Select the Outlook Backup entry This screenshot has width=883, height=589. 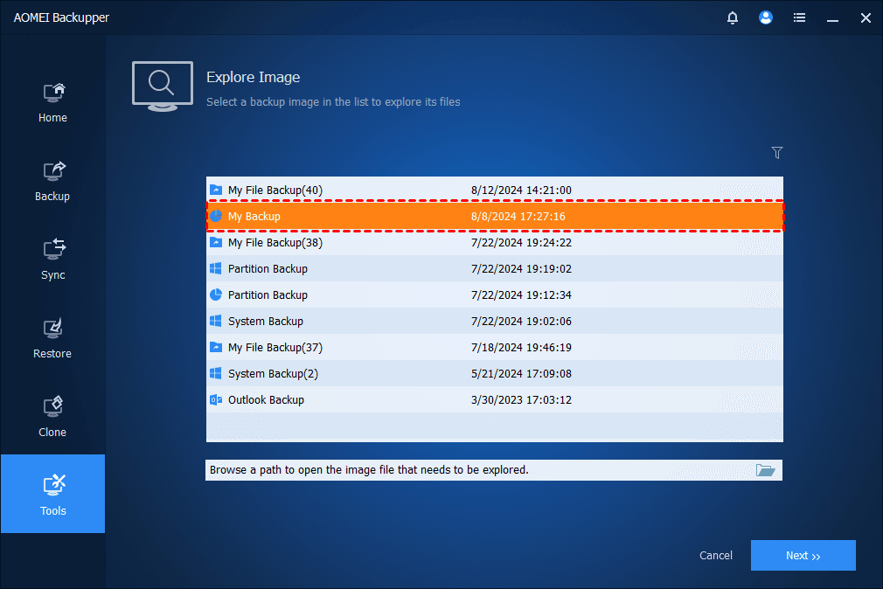266,399
